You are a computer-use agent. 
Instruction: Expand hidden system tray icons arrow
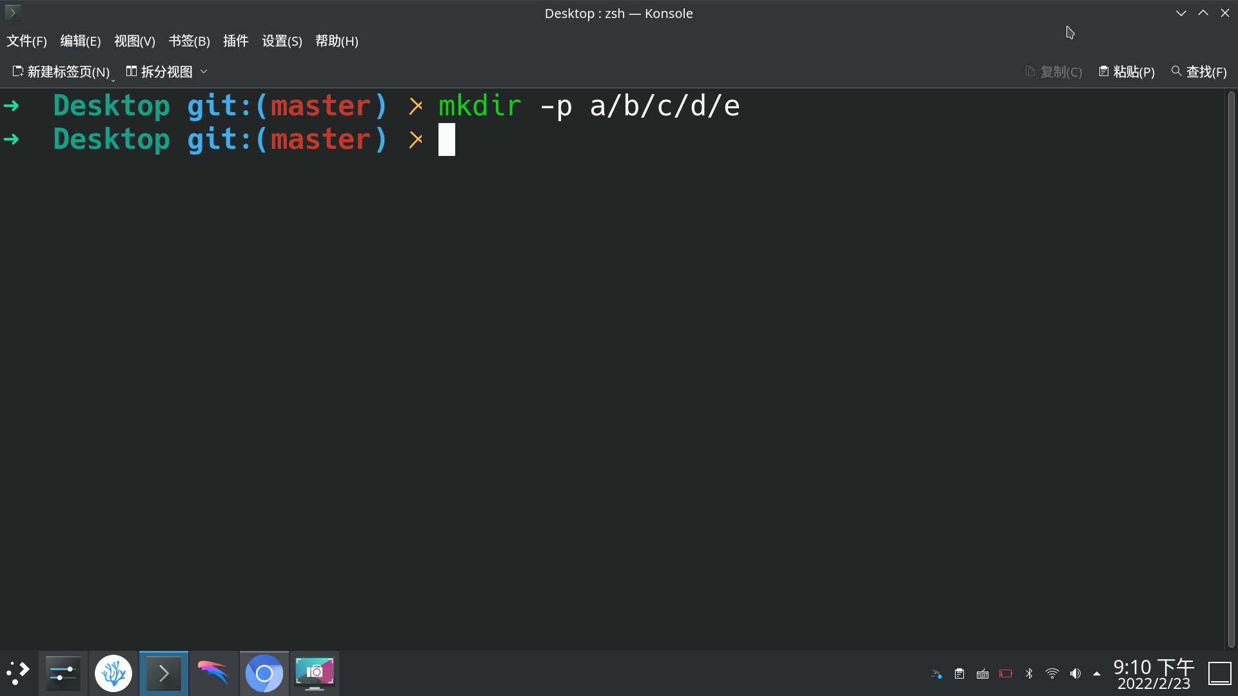click(1097, 674)
